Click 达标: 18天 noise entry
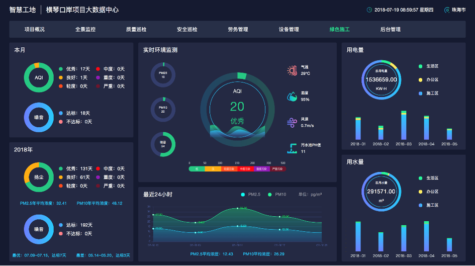 [x=74, y=113]
